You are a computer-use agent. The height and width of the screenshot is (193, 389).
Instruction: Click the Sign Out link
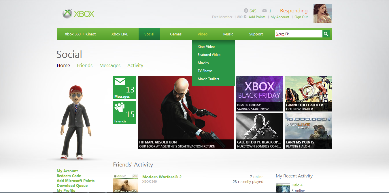tap(301, 17)
